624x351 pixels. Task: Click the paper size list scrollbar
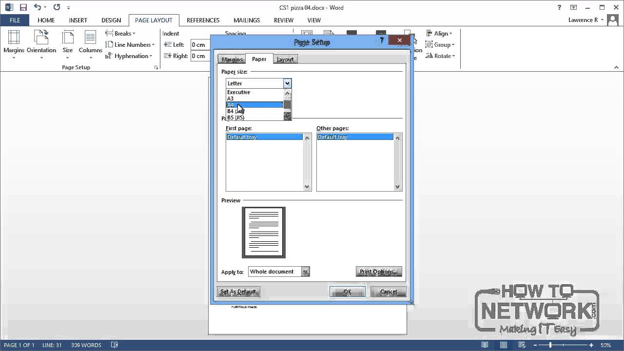coord(287,105)
